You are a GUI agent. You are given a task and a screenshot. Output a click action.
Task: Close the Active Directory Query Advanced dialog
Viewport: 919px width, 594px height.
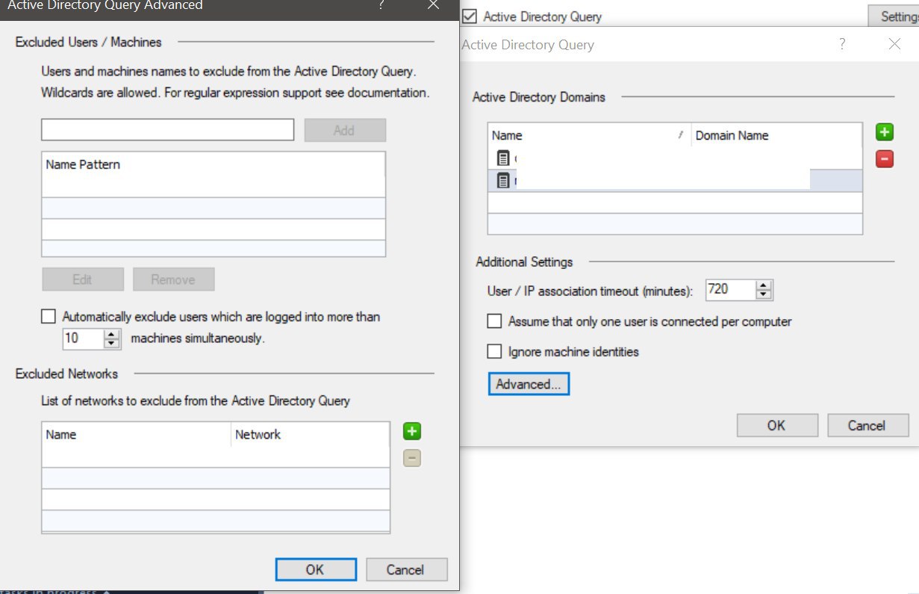click(x=433, y=4)
